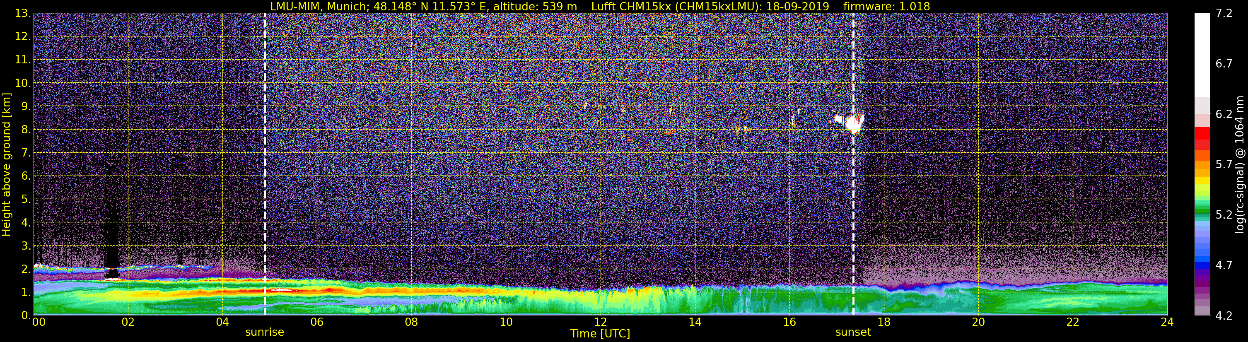1248x342 pixels.
Task: Click the height axis tick '5.'
Action: (x=26, y=199)
